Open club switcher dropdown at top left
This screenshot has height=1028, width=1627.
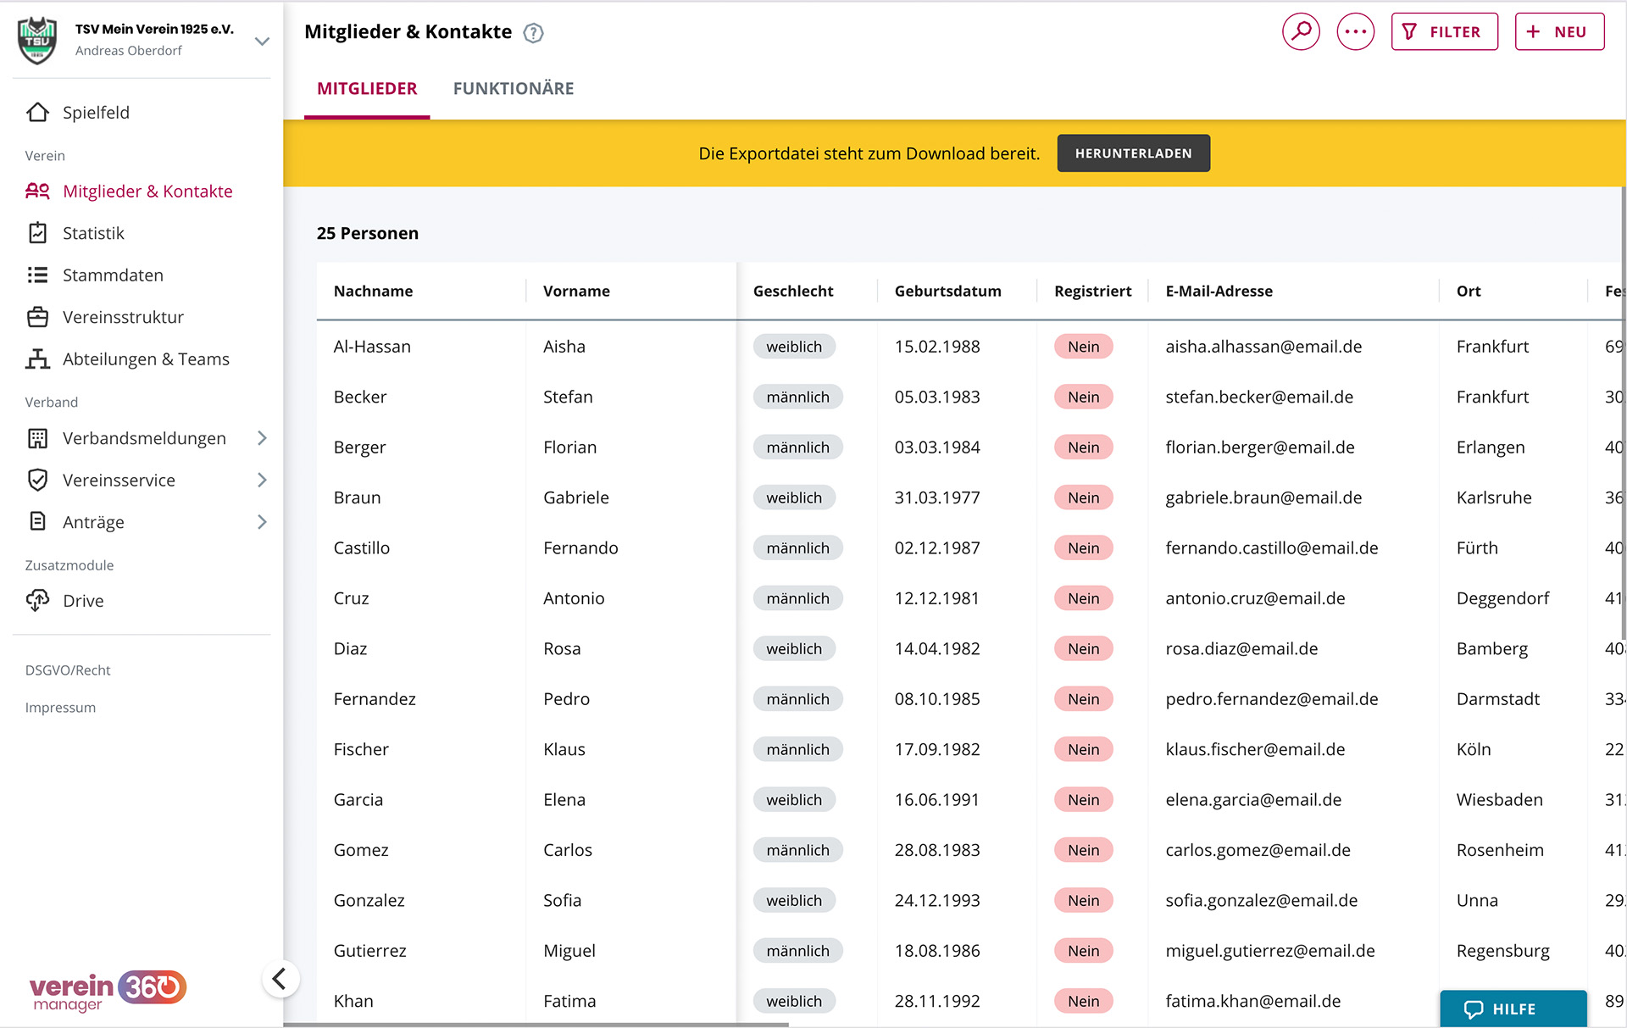[x=262, y=41]
